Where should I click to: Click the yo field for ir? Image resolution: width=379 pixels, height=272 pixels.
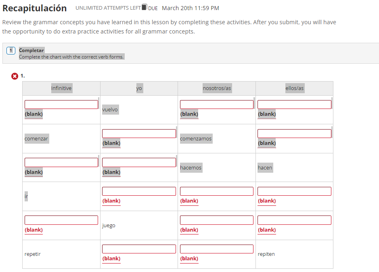pyautogui.click(x=139, y=191)
